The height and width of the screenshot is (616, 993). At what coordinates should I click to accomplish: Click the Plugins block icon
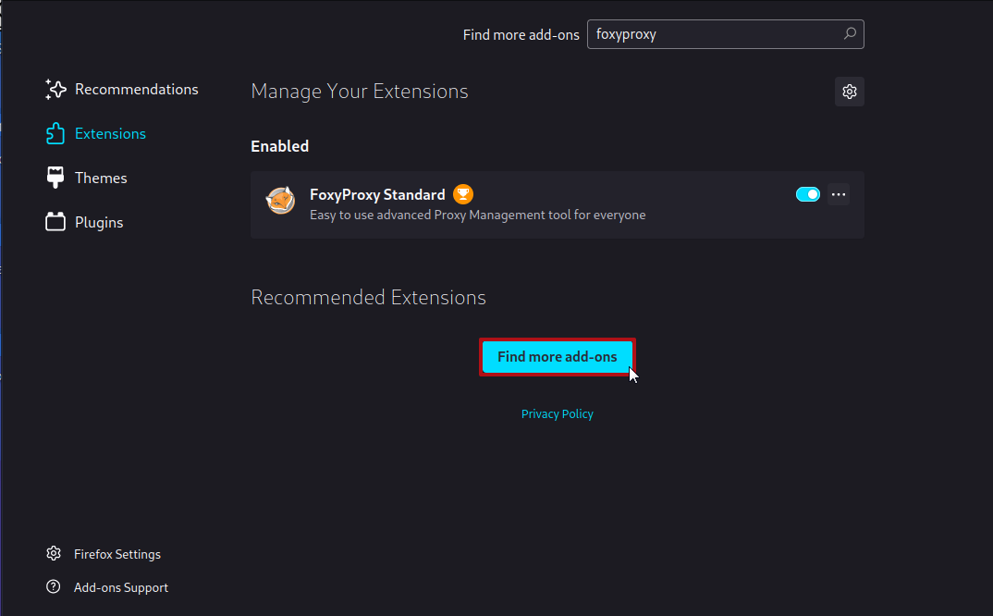click(x=55, y=222)
